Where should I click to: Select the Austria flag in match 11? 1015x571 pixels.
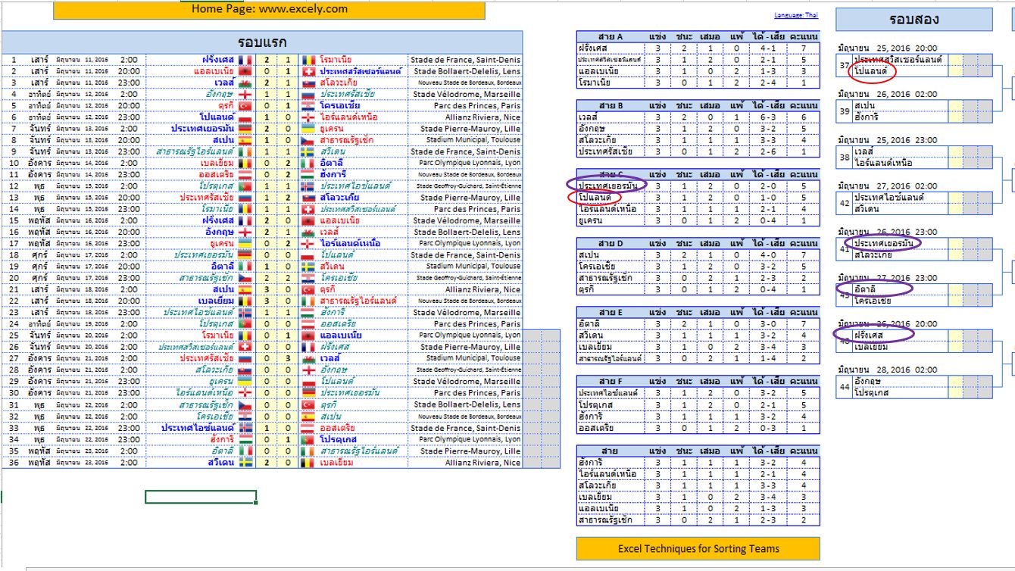coord(245,174)
